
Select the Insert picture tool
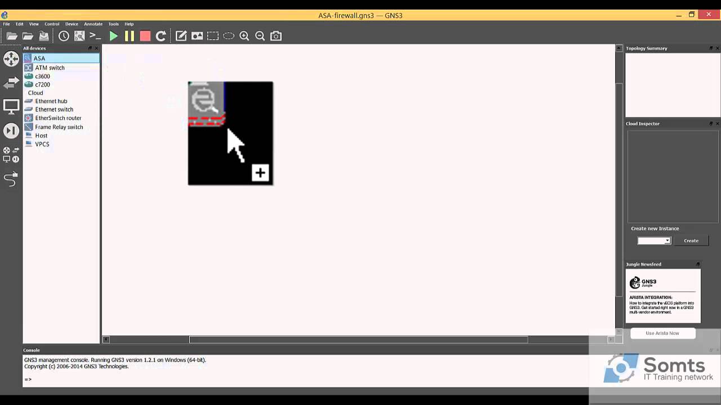pyautogui.click(x=197, y=36)
